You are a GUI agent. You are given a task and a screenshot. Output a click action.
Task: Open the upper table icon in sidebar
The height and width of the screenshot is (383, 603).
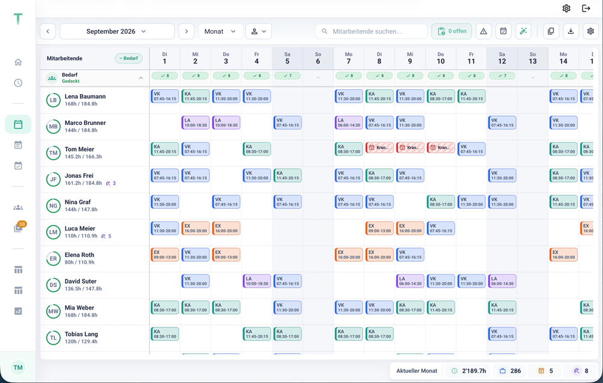click(18, 270)
